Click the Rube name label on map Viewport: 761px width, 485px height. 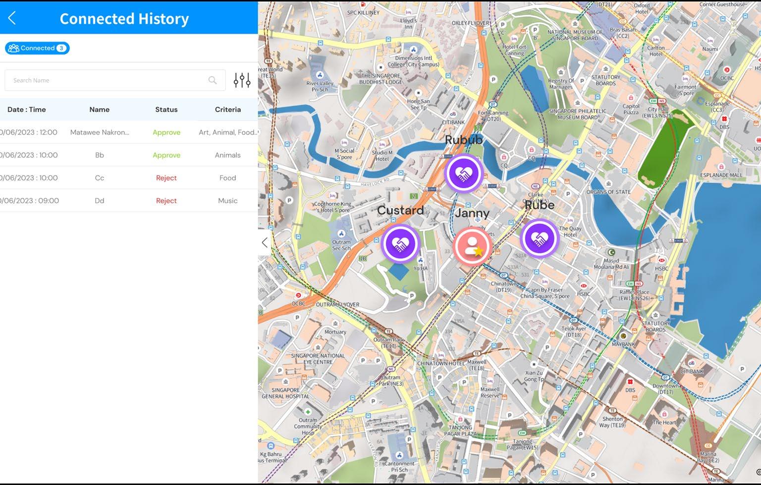540,205
